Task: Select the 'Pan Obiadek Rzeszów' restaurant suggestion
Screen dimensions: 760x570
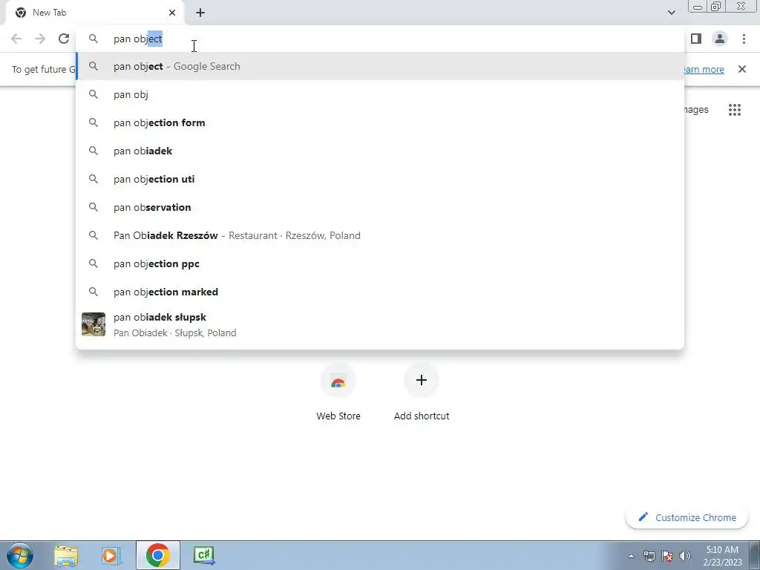Action: [x=380, y=235]
